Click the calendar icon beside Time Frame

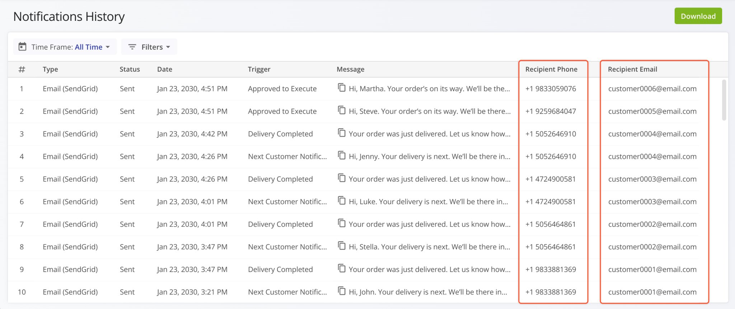pyautogui.click(x=23, y=47)
